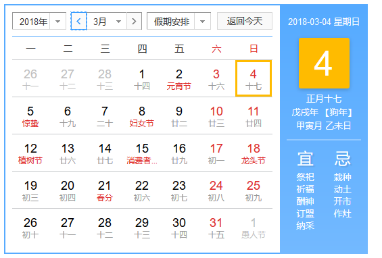The height and width of the screenshot is (258, 382).
Task: Click 祭祀 under 宜
Action: coord(305,177)
